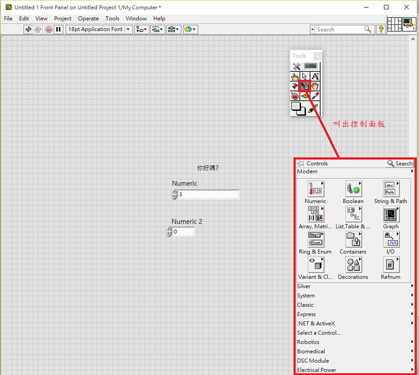This screenshot has height=375, width=419.
Task: Select the Object Shortcut Menu tool
Action: (x=305, y=86)
